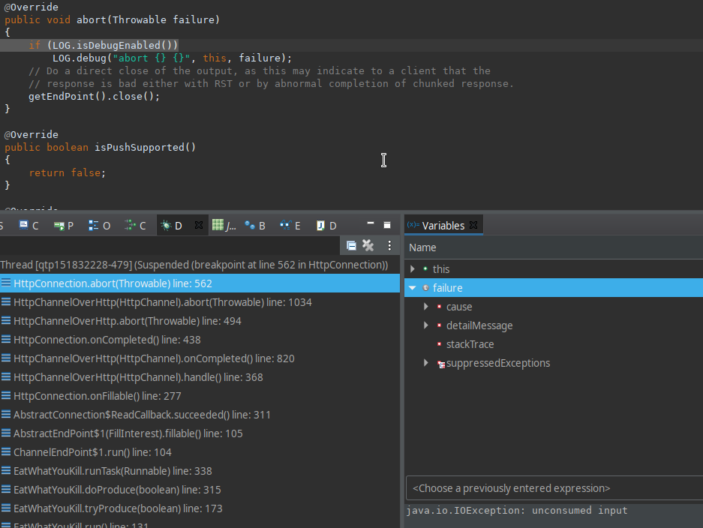This screenshot has width=703, height=528.
Task: Click the 'cause' field name
Action: click(459, 307)
